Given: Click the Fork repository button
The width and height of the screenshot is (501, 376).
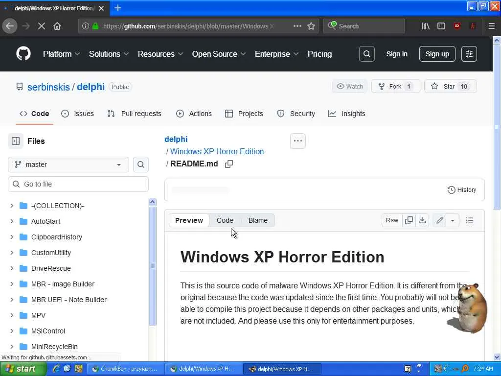Looking at the screenshot, I should point(395,86).
